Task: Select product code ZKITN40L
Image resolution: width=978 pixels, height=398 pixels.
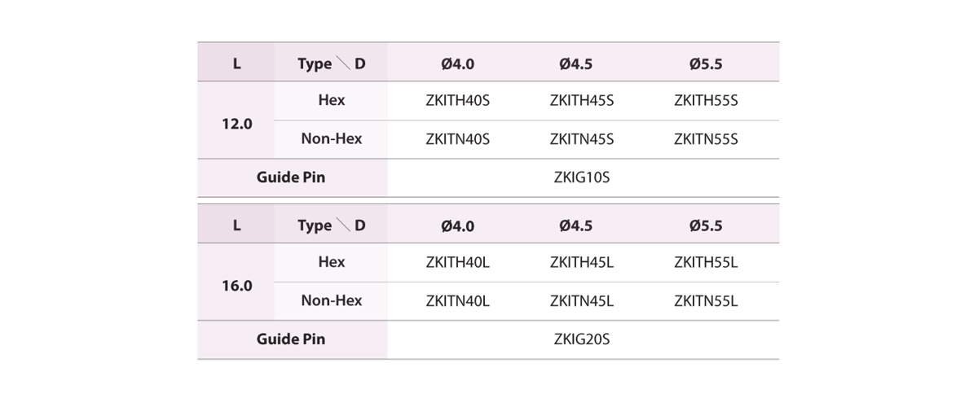Action: 457,300
